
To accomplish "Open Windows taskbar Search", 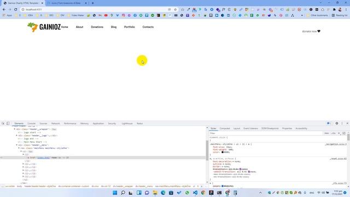I will [x=123, y=193].
